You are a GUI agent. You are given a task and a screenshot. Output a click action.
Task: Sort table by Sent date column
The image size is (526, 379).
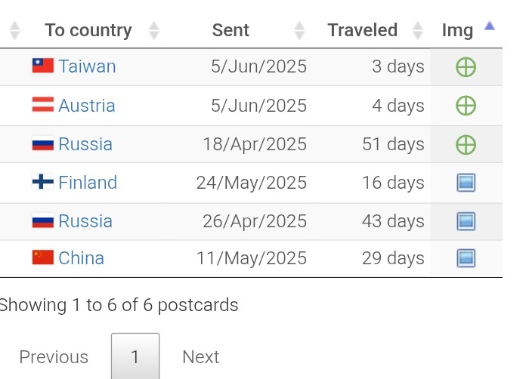tap(231, 30)
